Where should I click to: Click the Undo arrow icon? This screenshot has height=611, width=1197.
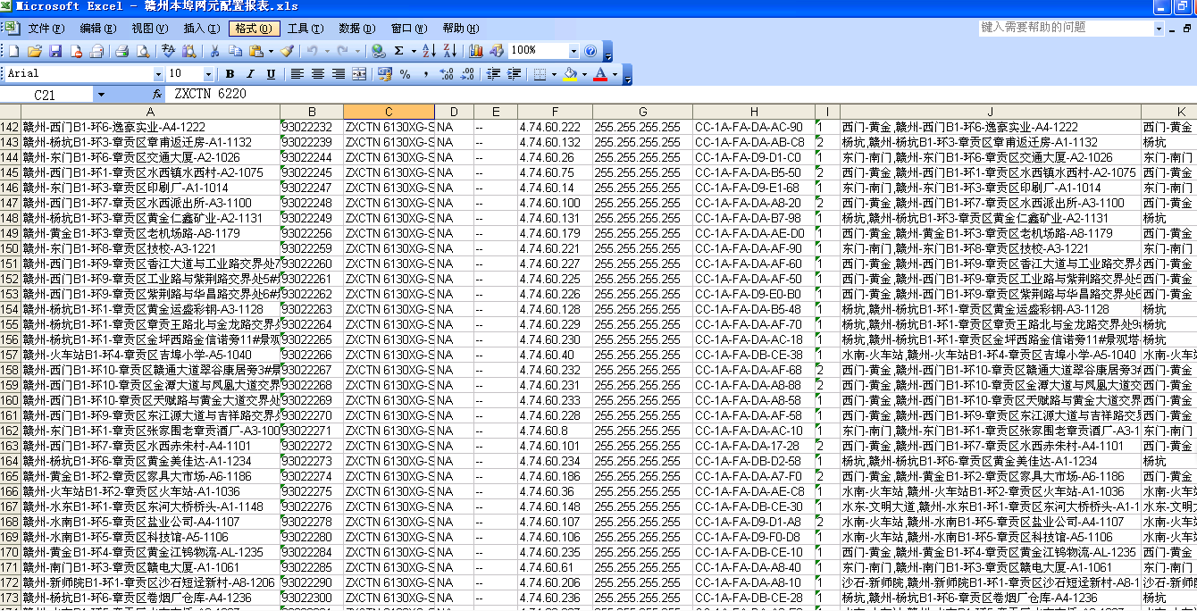point(312,51)
